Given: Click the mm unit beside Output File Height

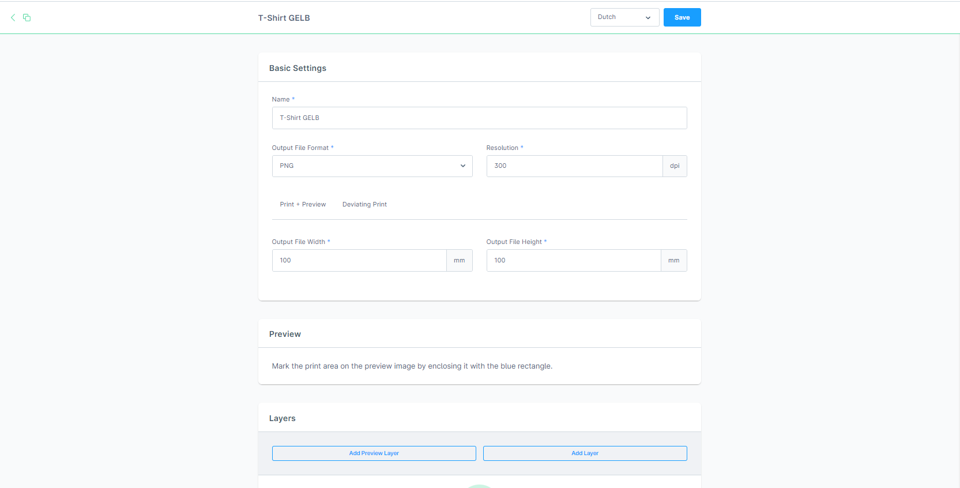Looking at the screenshot, I should coord(673,260).
